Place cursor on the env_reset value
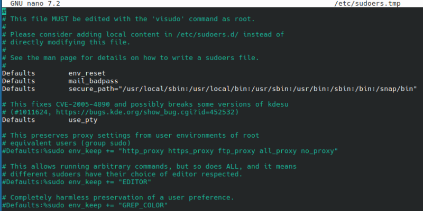 [x=86, y=73]
